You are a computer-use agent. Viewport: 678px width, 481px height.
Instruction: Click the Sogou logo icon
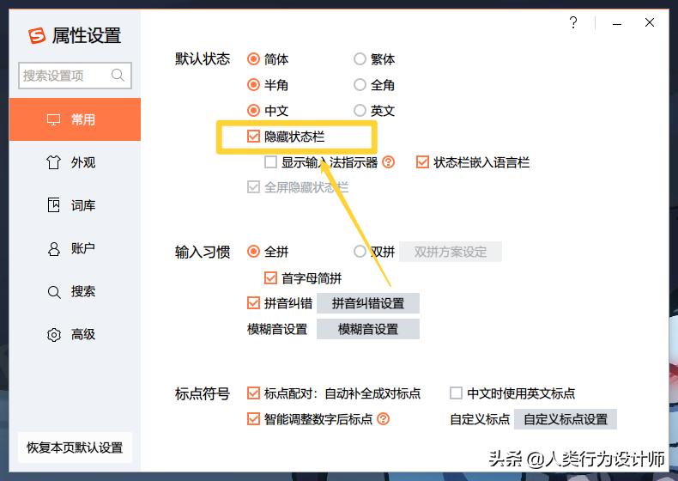click(x=37, y=35)
